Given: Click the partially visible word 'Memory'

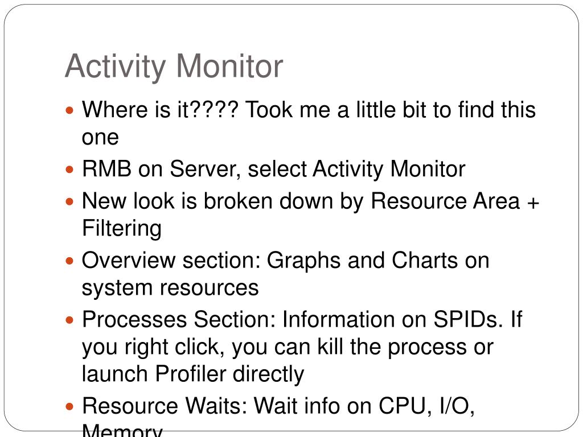Looking at the screenshot, I should (122, 430).
